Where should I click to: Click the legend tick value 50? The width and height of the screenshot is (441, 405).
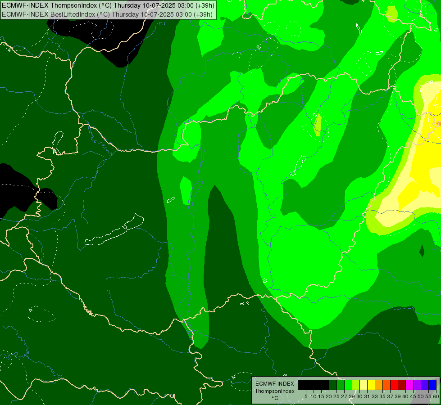tap(421, 396)
